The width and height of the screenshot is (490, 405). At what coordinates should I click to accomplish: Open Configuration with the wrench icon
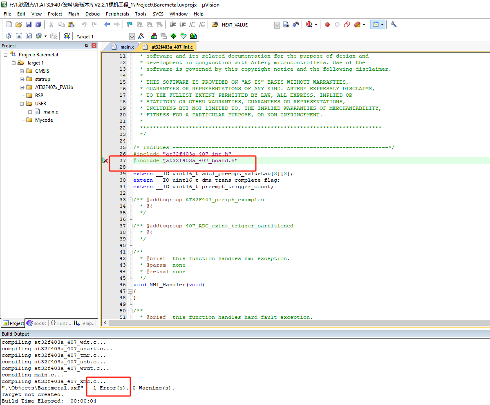point(394,24)
